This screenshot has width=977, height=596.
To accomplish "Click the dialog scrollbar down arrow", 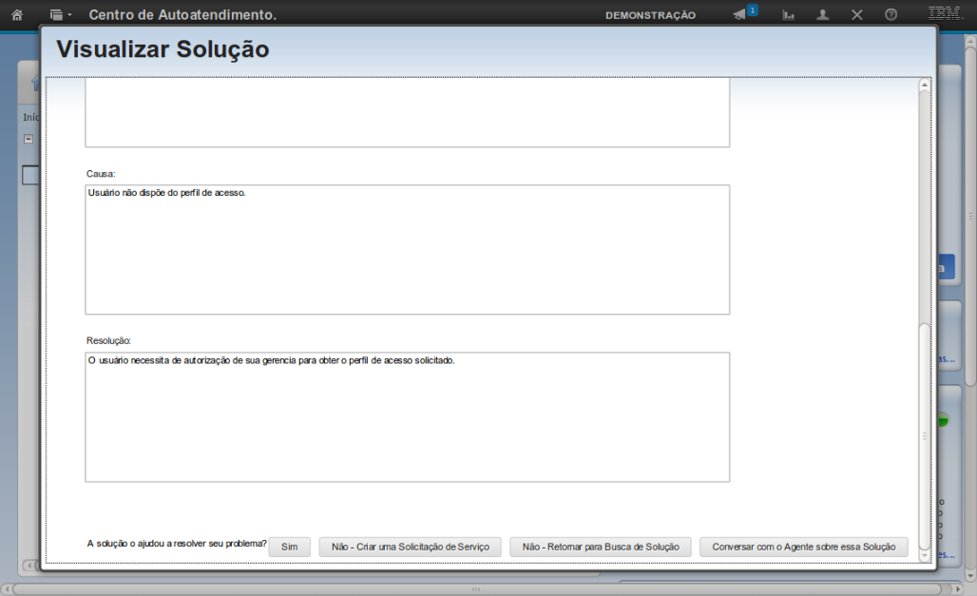I will tap(924, 556).
